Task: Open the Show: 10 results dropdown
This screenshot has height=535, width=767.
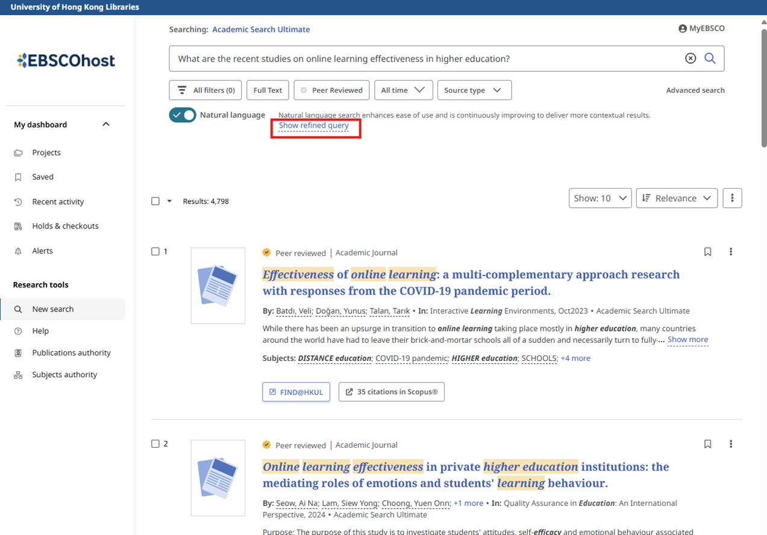Action: coord(600,198)
